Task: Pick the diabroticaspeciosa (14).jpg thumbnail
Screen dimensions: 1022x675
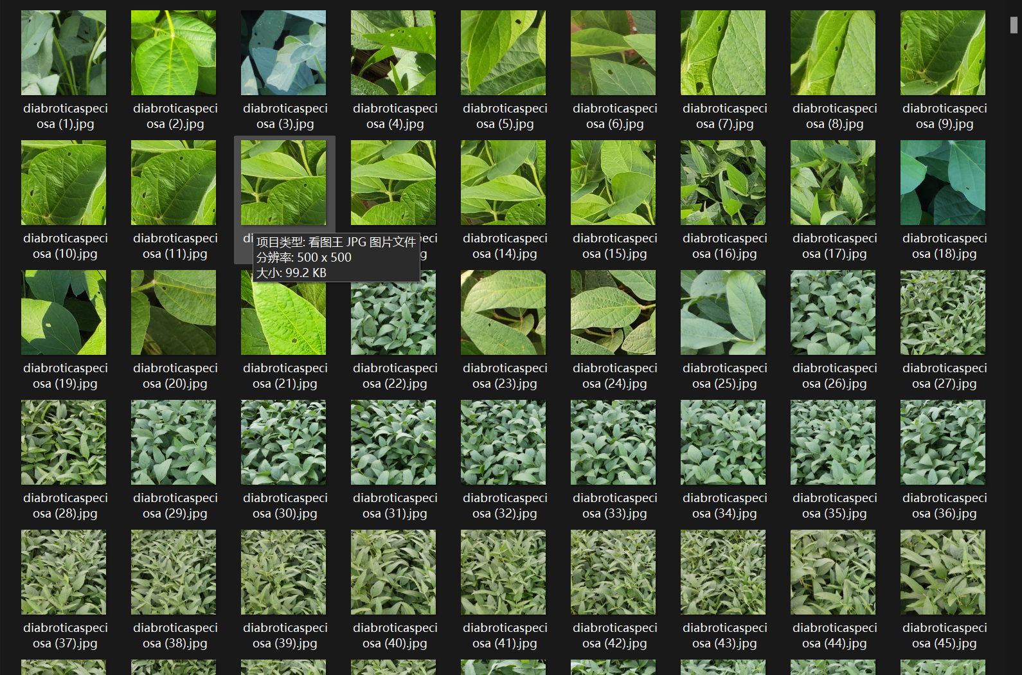Action: coord(503,183)
